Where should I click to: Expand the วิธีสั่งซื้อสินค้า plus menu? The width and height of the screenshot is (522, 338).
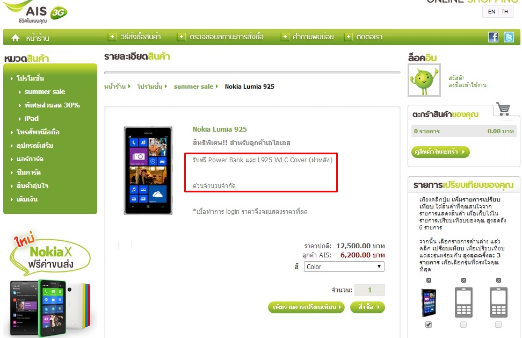coord(112,37)
